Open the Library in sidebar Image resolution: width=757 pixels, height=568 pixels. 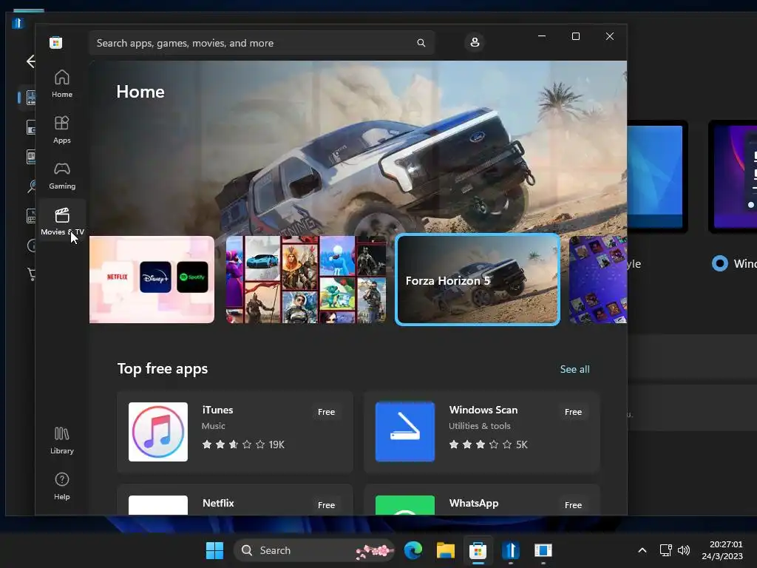(x=62, y=440)
